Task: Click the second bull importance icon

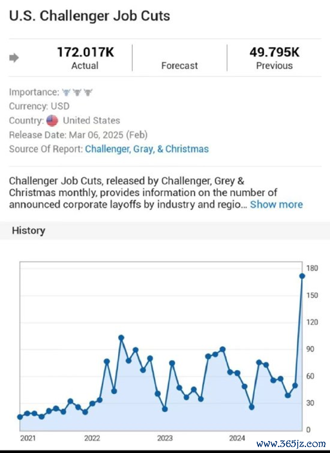Action: 77,92
